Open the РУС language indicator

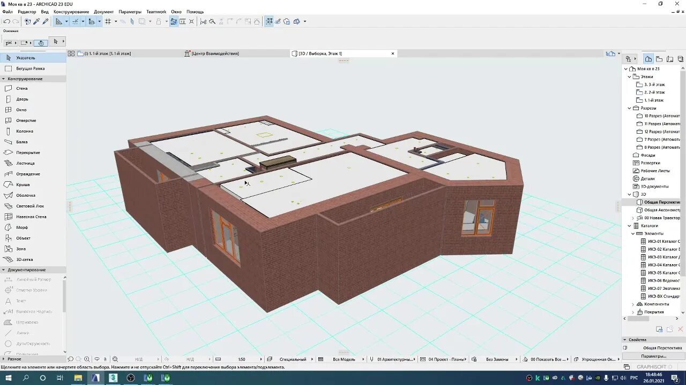634,378
